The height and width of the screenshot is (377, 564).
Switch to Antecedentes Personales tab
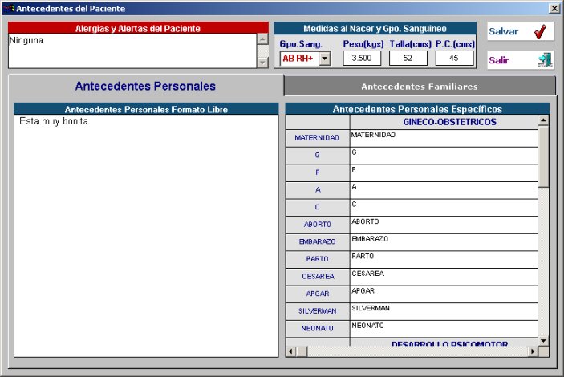[145, 86]
